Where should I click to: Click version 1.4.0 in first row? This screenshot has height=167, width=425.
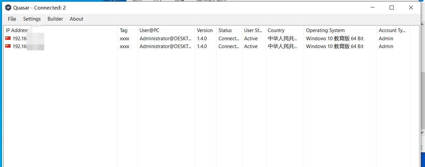click(x=202, y=39)
